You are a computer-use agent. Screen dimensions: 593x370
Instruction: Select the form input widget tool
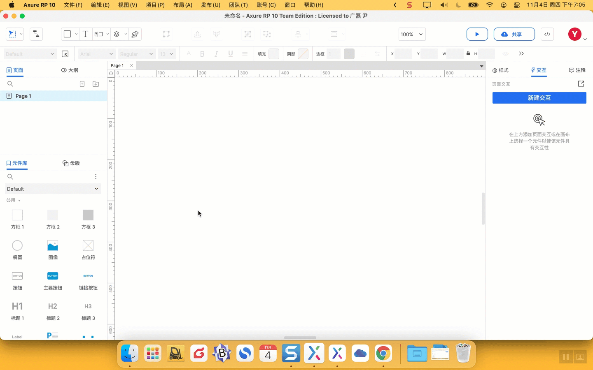click(x=99, y=34)
